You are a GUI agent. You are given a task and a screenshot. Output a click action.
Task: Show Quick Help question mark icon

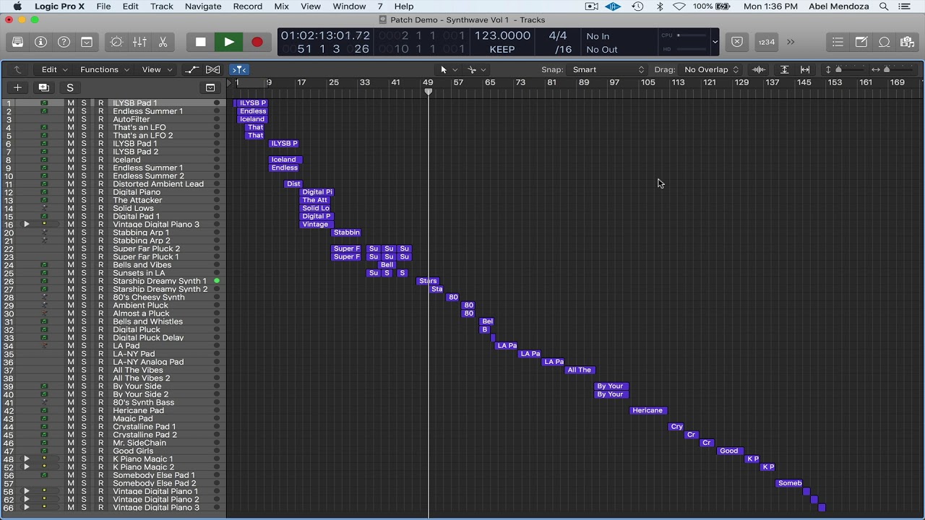point(64,42)
